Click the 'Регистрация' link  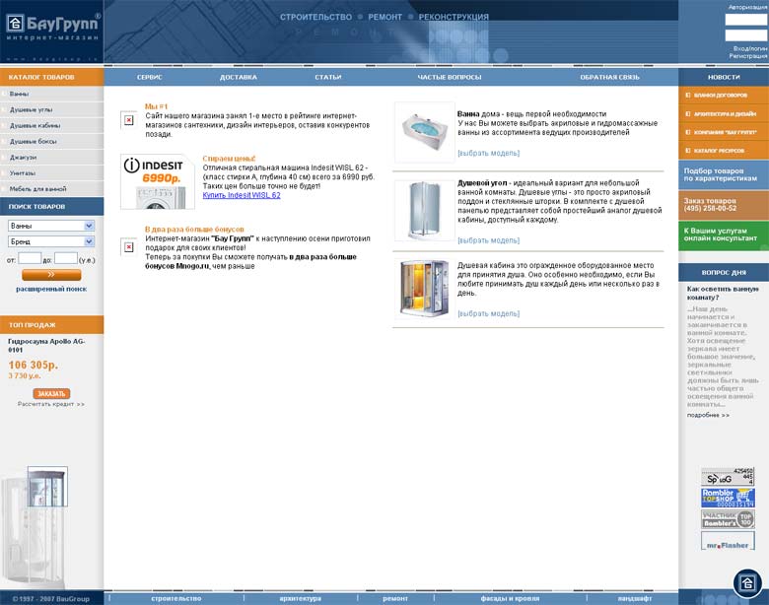click(747, 56)
